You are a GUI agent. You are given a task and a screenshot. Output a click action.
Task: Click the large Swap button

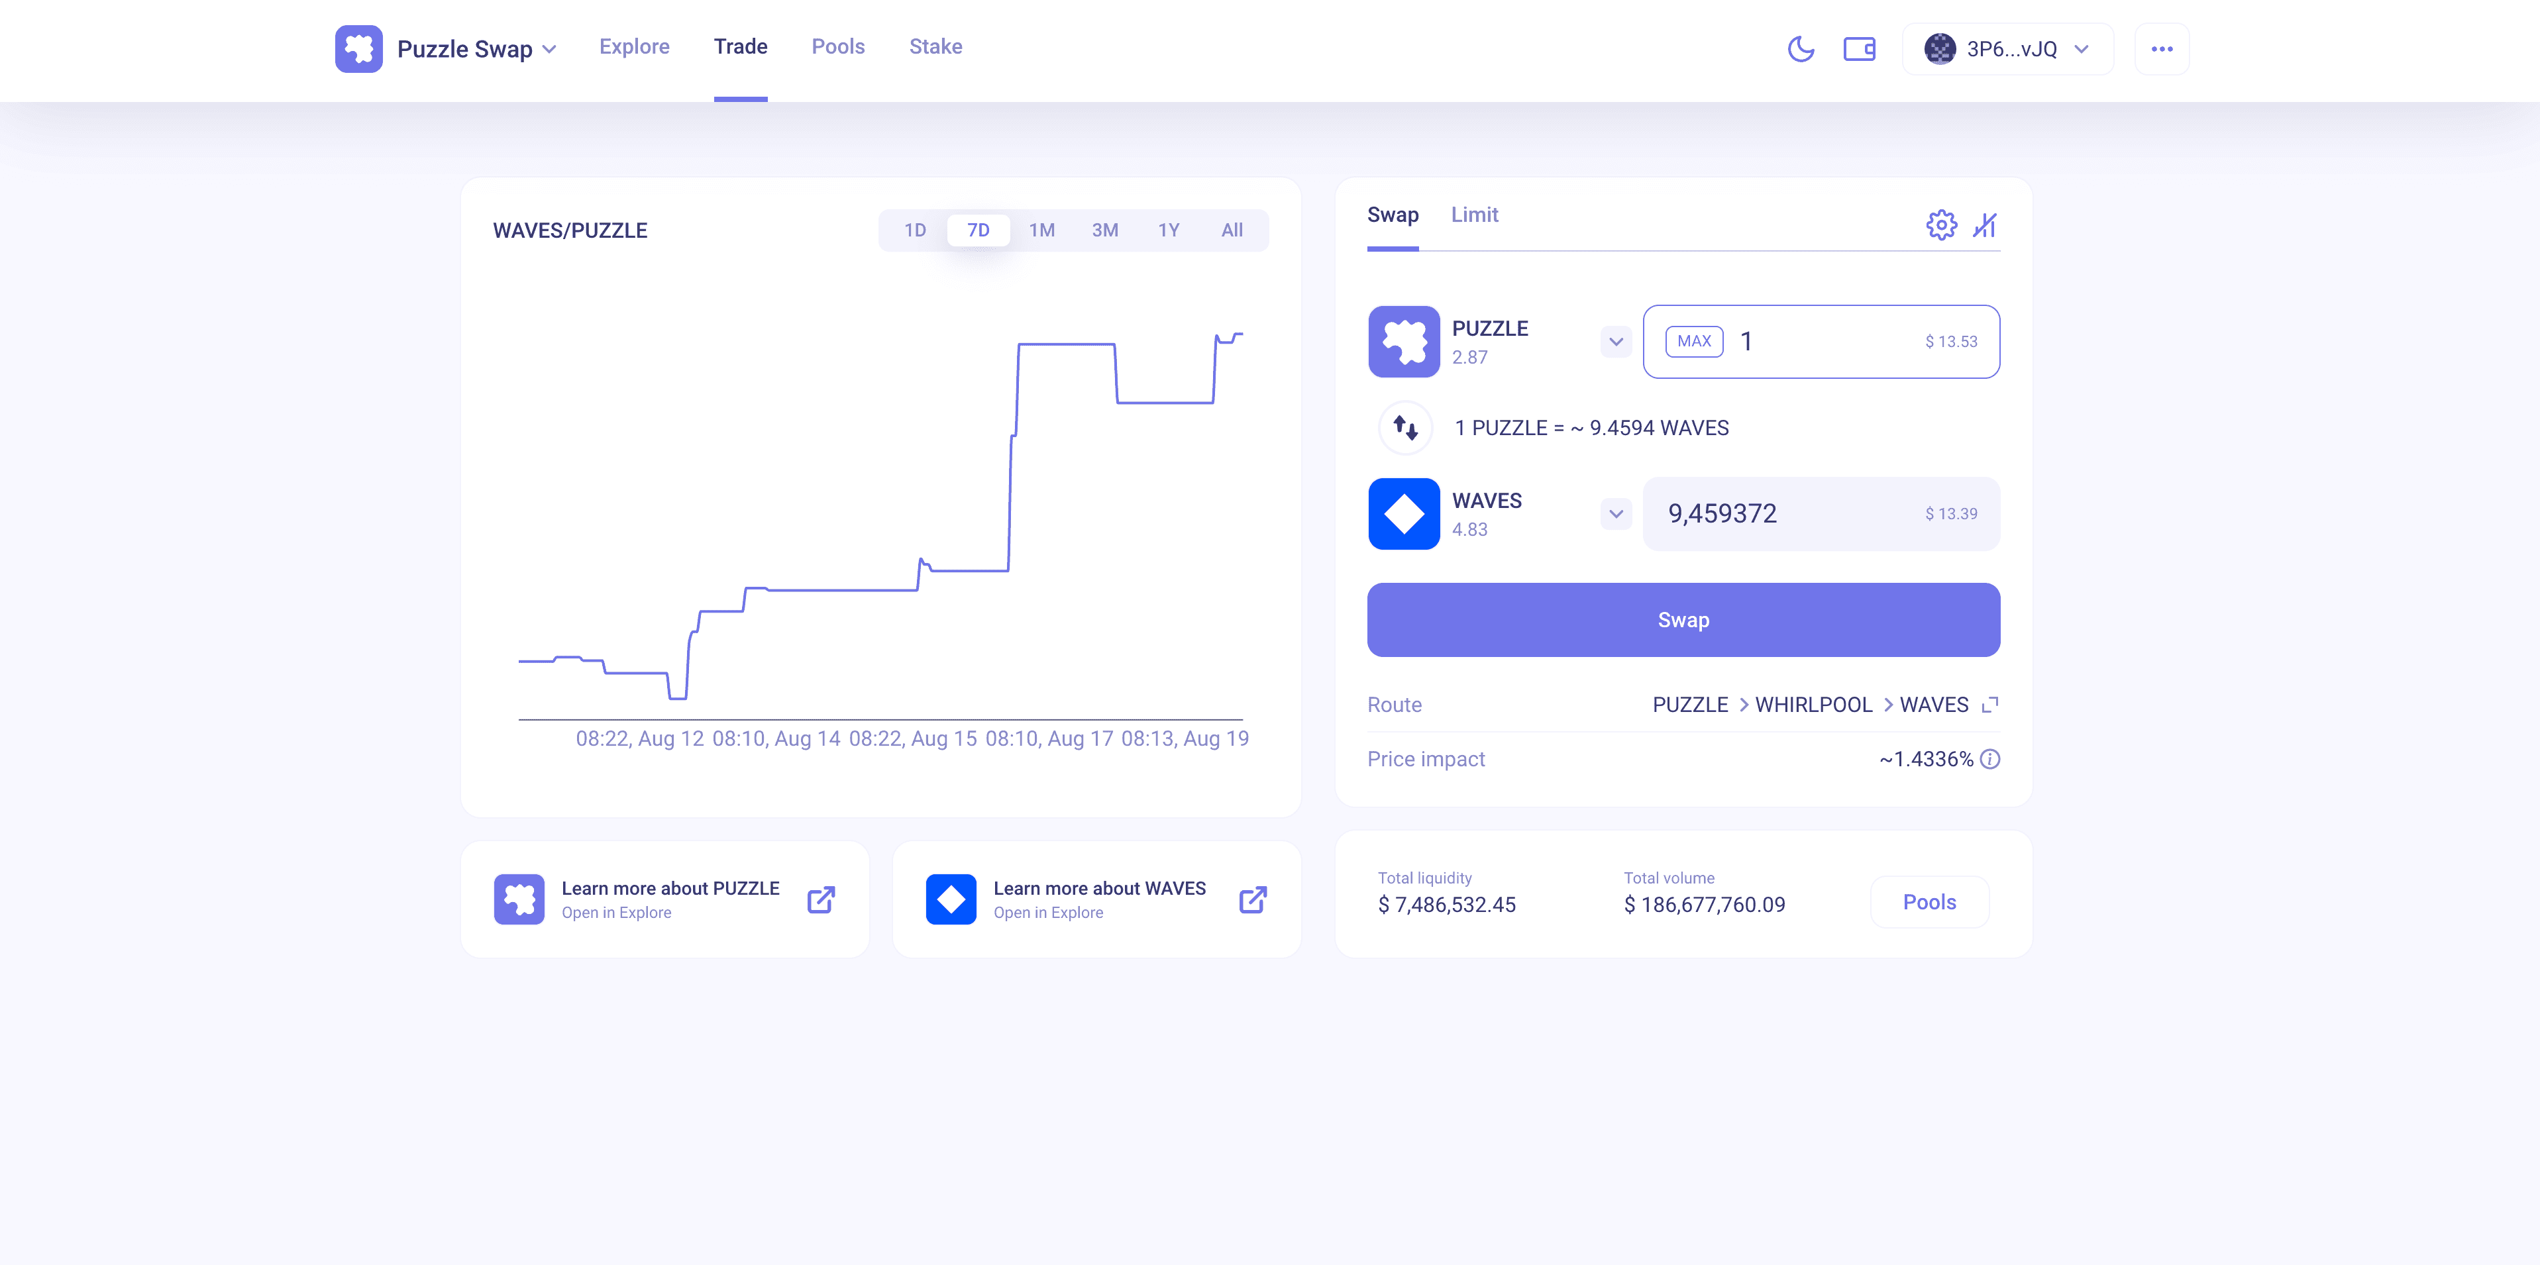(1683, 620)
